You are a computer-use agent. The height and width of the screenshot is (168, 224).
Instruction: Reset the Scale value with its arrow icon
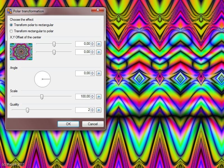click(x=99, y=97)
